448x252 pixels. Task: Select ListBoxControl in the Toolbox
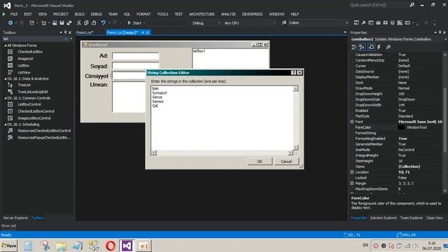point(29,104)
